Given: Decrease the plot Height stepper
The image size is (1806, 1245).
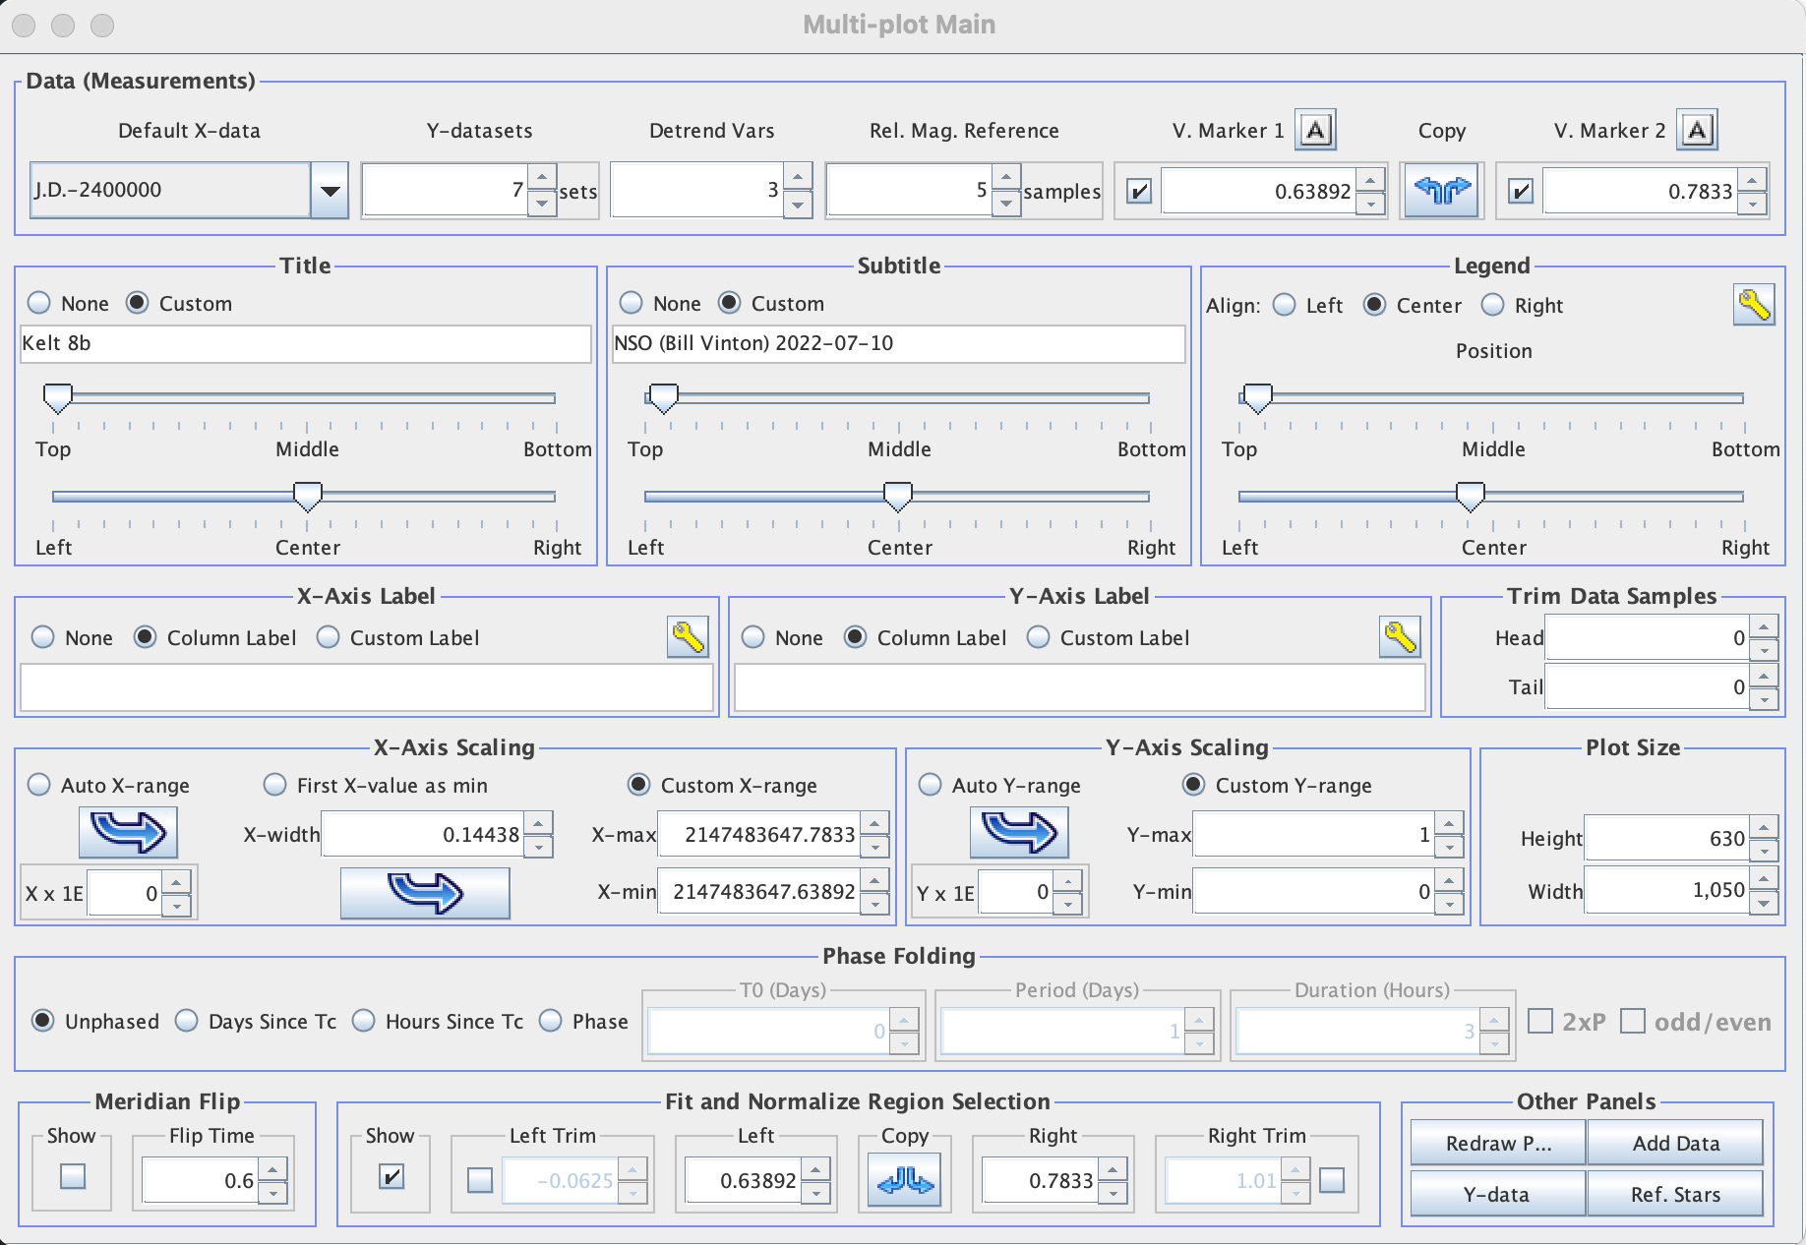Looking at the screenshot, I should point(1765,850).
